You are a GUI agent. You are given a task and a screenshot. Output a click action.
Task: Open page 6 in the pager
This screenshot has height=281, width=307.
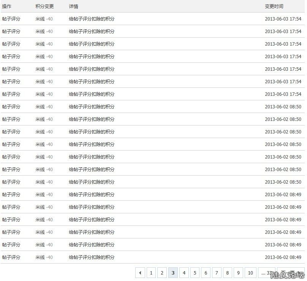pos(206,273)
